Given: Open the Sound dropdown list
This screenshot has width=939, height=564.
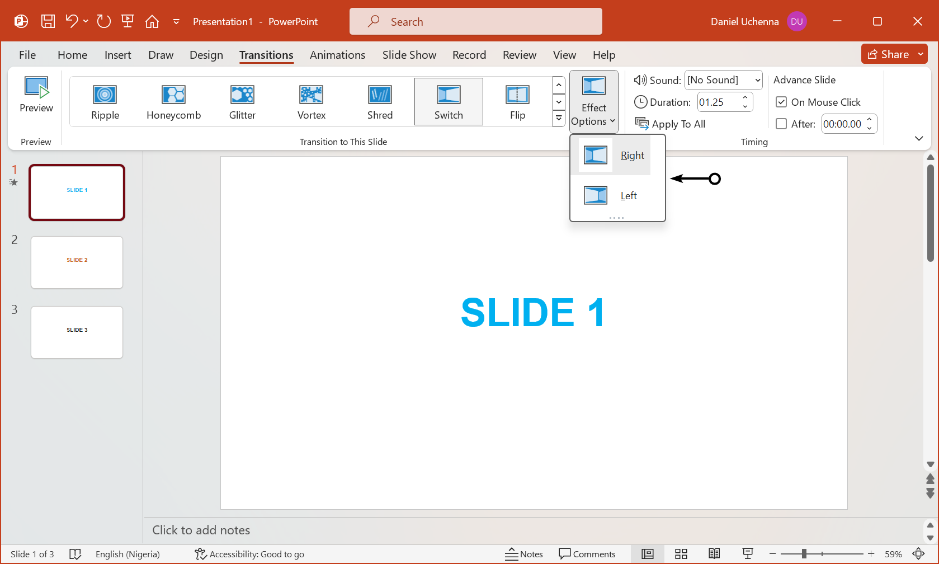Looking at the screenshot, I should click(757, 81).
